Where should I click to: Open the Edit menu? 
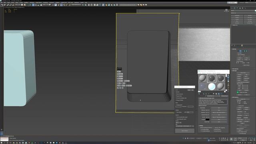click(4, 2)
